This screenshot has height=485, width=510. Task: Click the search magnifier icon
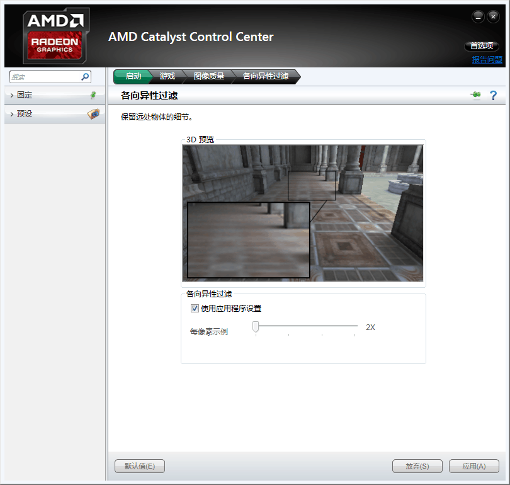click(x=85, y=77)
